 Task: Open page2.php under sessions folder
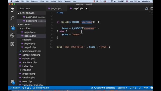point(31,47)
